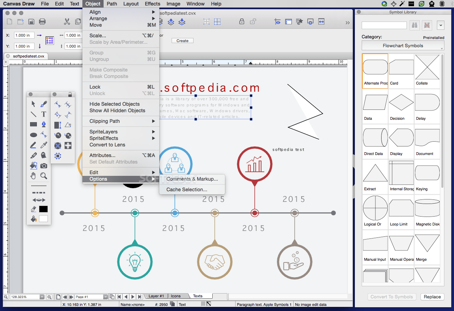454x311 pixels.
Task: Select the knife cutting tool
Action: (x=34, y=155)
